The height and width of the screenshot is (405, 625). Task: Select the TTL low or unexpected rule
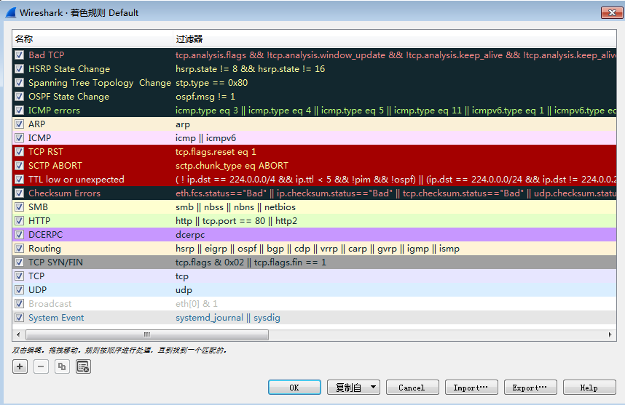[76, 180]
